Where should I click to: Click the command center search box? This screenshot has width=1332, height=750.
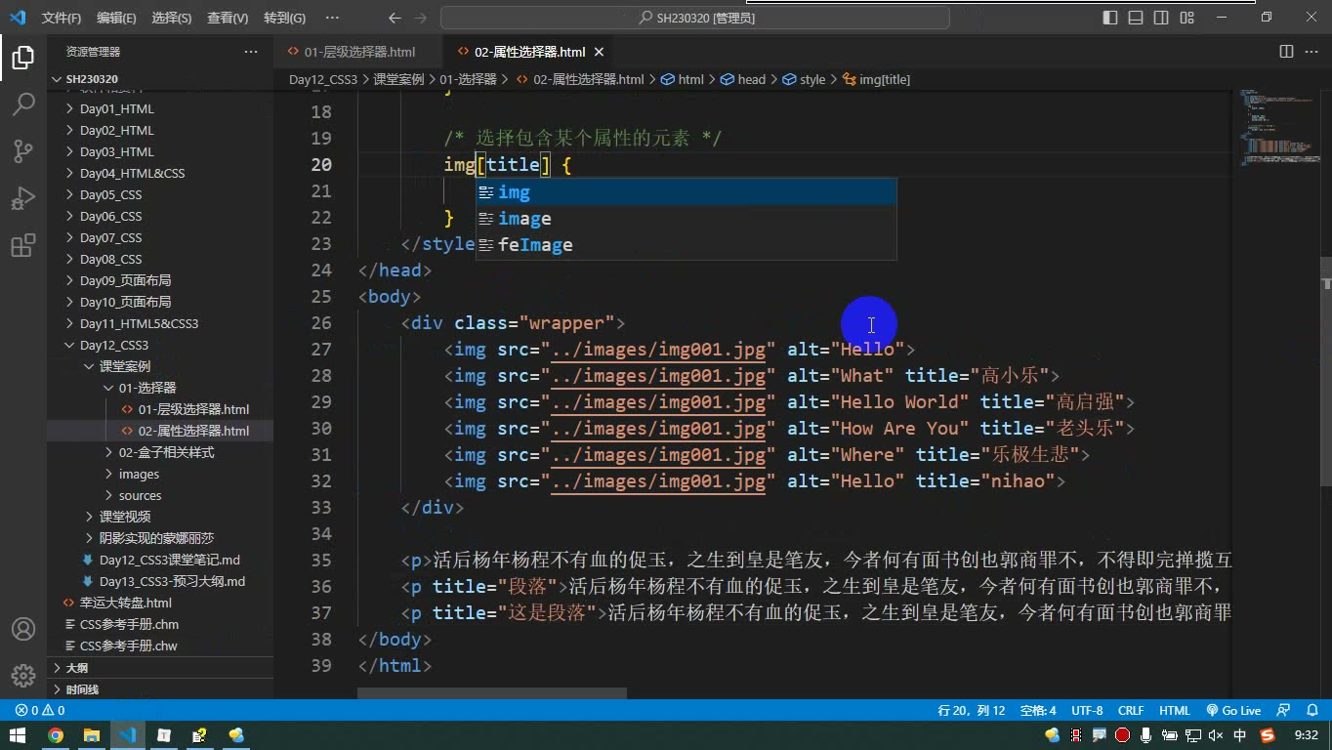coord(695,18)
